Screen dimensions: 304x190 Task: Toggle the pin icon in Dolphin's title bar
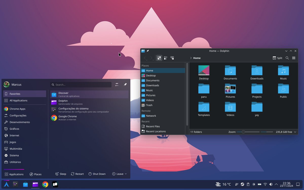tap(148, 51)
